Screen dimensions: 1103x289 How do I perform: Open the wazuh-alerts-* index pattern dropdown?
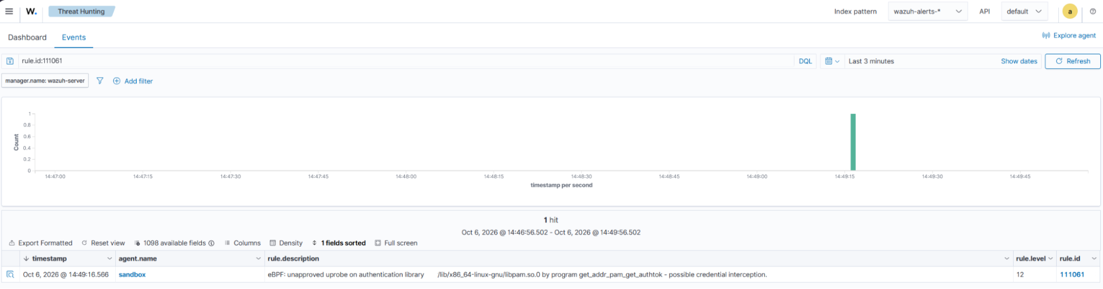[928, 11]
